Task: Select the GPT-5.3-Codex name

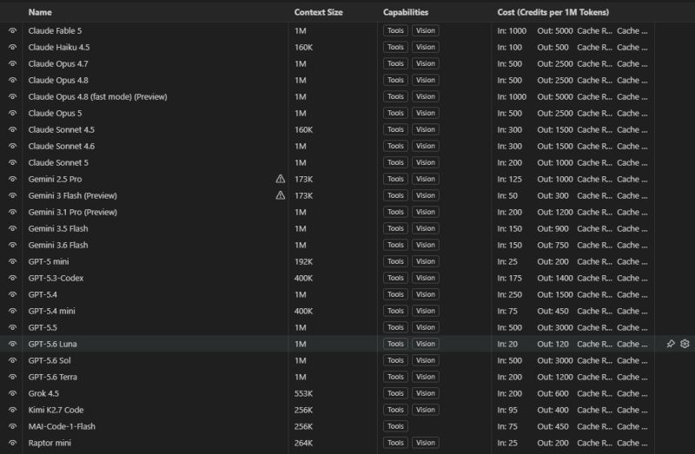Action: click(x=56, y=278)
